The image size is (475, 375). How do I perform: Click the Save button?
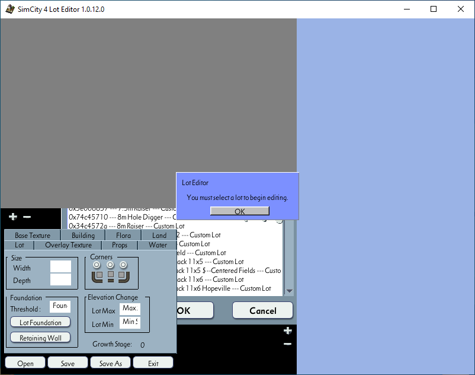[x=68, y=363]
